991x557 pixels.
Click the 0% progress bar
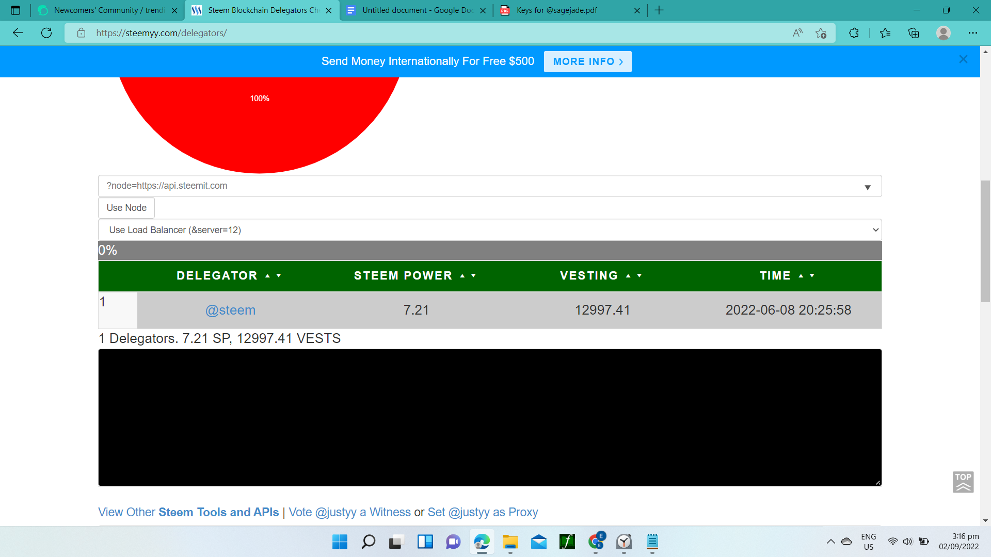[490, 250]
